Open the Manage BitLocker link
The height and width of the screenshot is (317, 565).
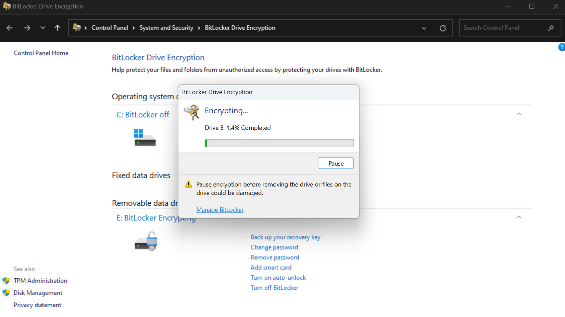pyautogui.click(x=220, y=210)
